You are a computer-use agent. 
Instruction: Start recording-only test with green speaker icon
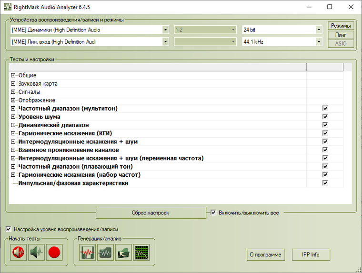(x=36, y=252)
